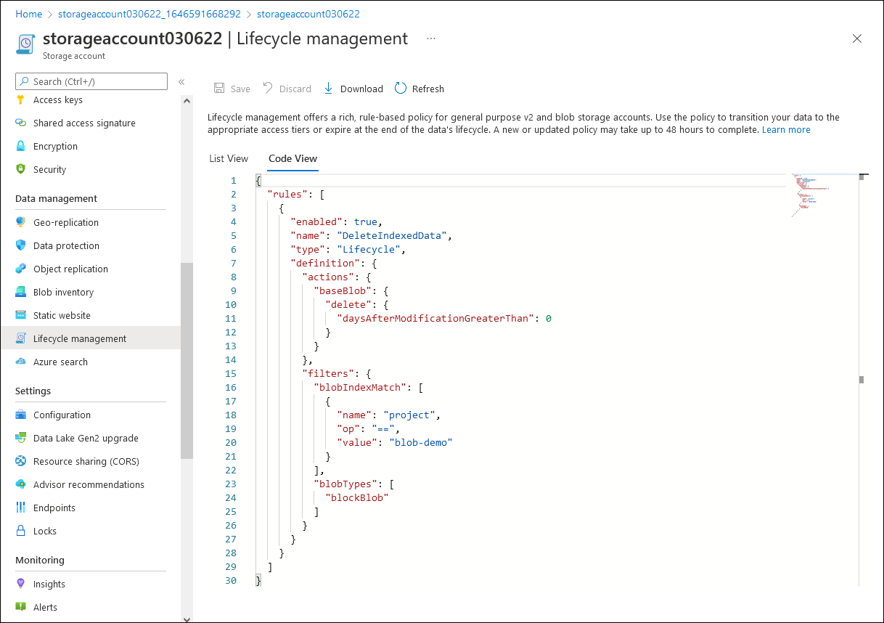Click the Locks padlock icon
The width and height of the screenshot is (884, 623).
[20, 532]
